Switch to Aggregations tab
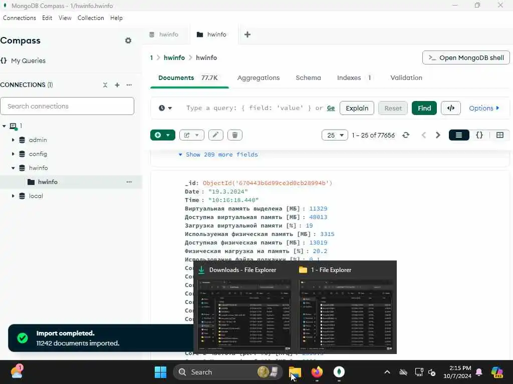 coord(259,77)
